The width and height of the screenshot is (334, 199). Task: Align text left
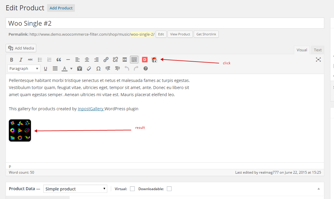click(78, 60)
